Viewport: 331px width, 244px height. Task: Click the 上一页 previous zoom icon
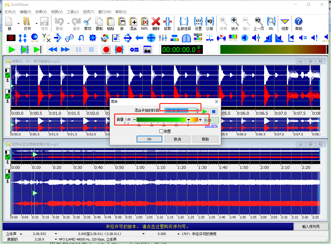(258, 22)
